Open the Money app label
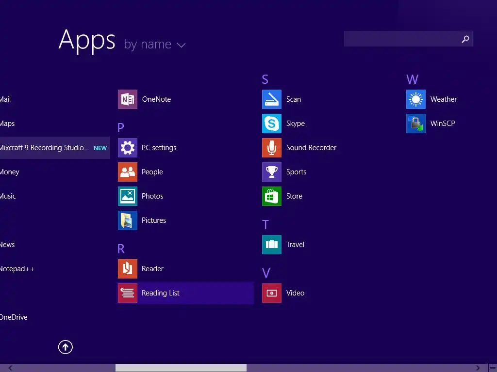 [10, 172]
